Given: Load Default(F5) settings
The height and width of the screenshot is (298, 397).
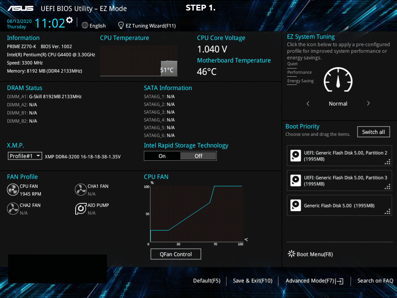Looking at the screenshot, I should [207, 281].
